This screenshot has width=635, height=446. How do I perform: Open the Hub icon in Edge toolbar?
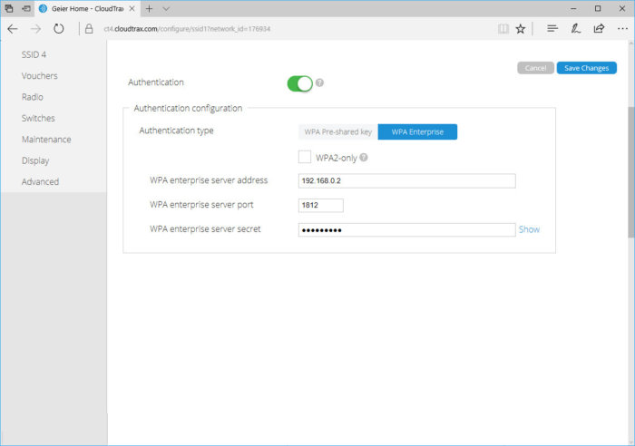coord(552,29)
